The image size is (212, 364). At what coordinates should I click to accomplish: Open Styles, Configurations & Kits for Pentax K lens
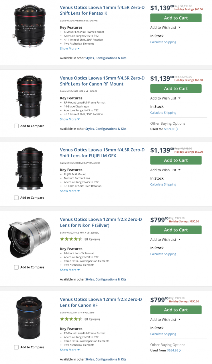[x=106, y=58]
